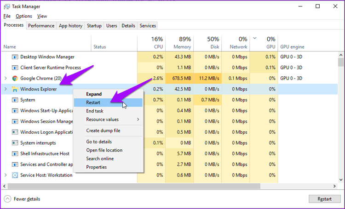
Task: Click the 11.2 MB/s disk cell
Action: coord(208,78)
